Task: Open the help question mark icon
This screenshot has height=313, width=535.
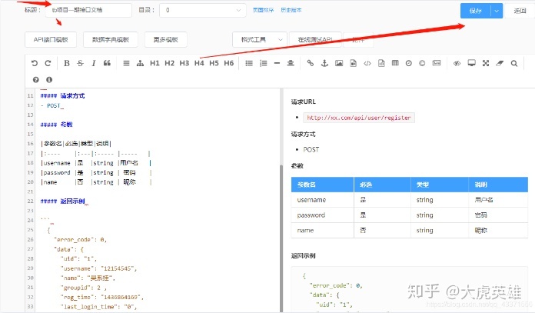Action: click(36, 79)
